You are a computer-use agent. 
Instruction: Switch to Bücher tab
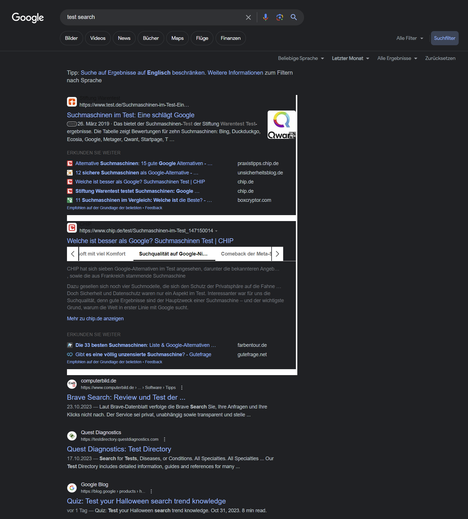pos(151,38)
